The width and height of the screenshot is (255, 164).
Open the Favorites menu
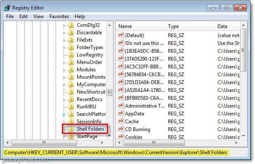coord(59,16)
